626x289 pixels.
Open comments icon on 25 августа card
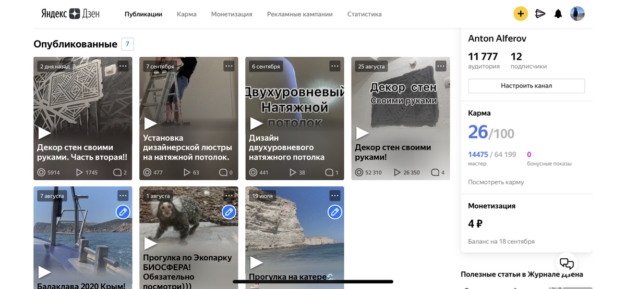click(435, 172)
